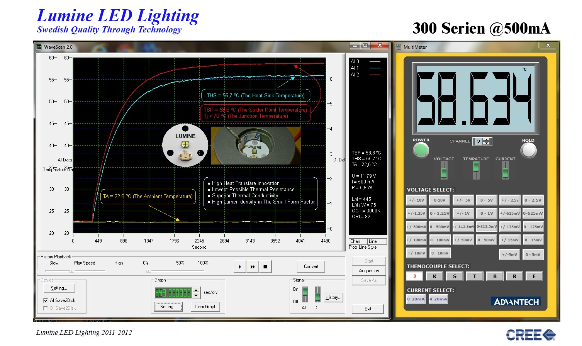
Task: Select the Chan tab under plots
Action: point(358,241)
